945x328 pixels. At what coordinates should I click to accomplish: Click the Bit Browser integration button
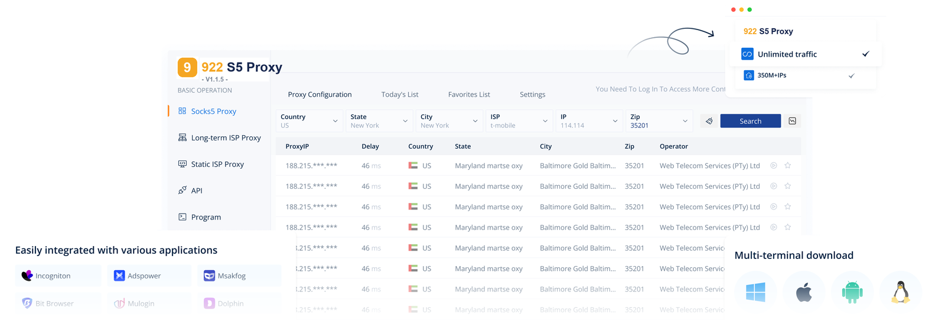click(58, 303)
